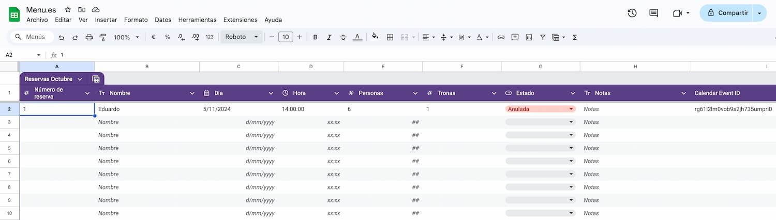Open the Formato menu
The height and width of the screenshot is (220, 776).
point(136,20)
